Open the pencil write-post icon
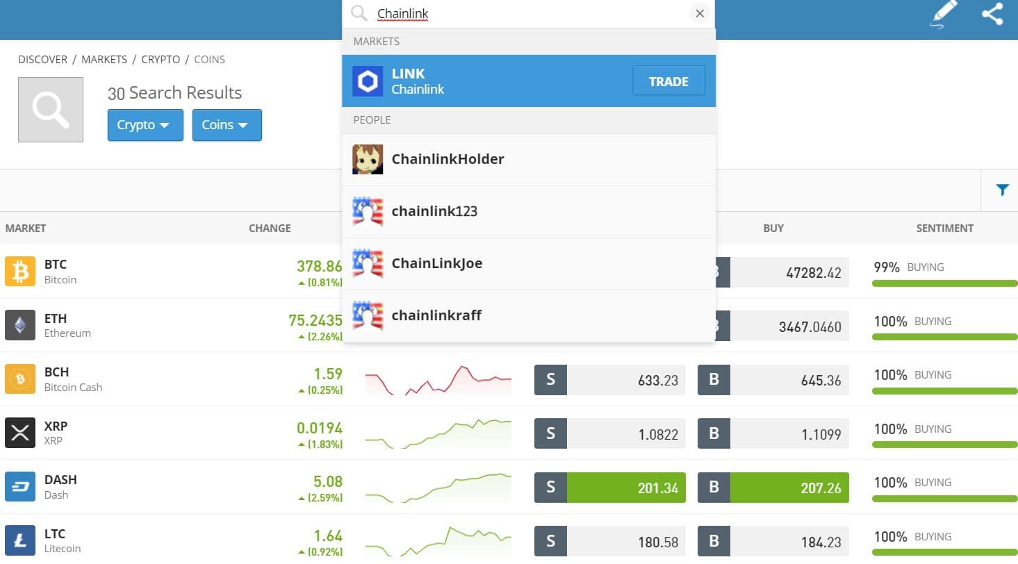1018x564 pixels. tap(944, 14)
